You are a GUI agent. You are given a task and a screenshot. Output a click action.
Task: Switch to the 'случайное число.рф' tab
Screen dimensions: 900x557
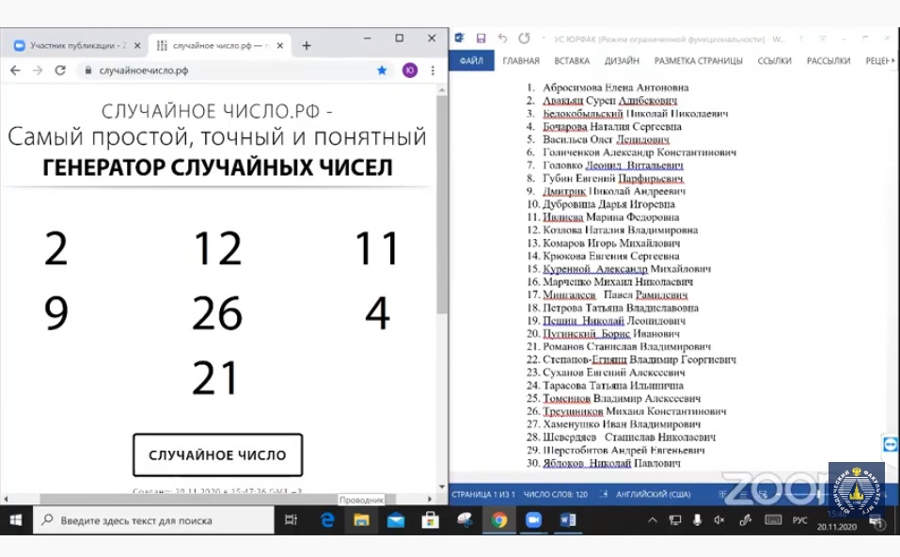(x=220, y=45)
